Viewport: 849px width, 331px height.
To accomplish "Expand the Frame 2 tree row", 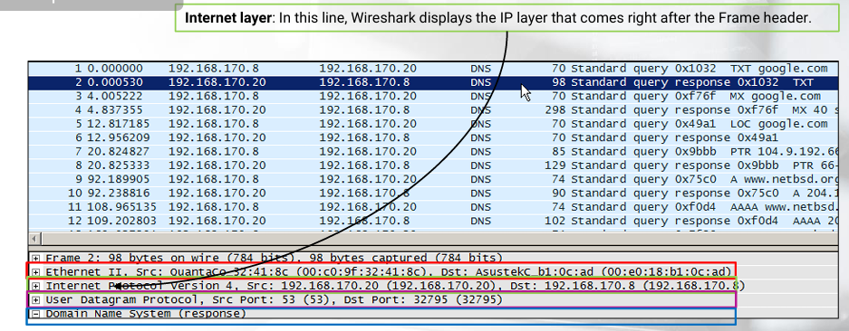I will [35, 258].
